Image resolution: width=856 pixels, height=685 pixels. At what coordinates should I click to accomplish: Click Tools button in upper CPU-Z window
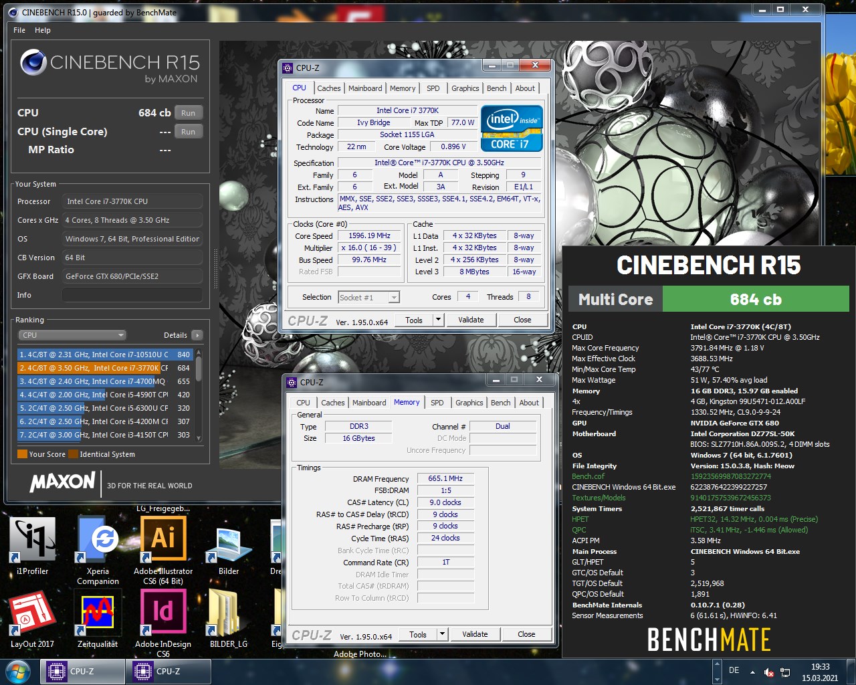click(x=414, y=320)
